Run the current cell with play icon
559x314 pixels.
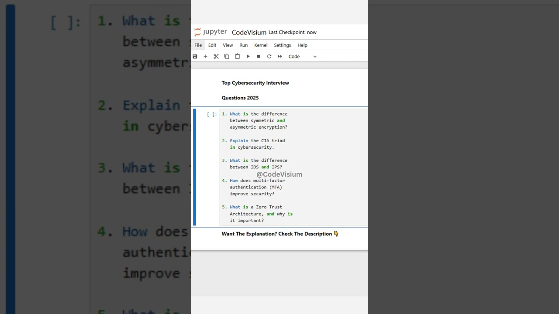tap(248, 56)
